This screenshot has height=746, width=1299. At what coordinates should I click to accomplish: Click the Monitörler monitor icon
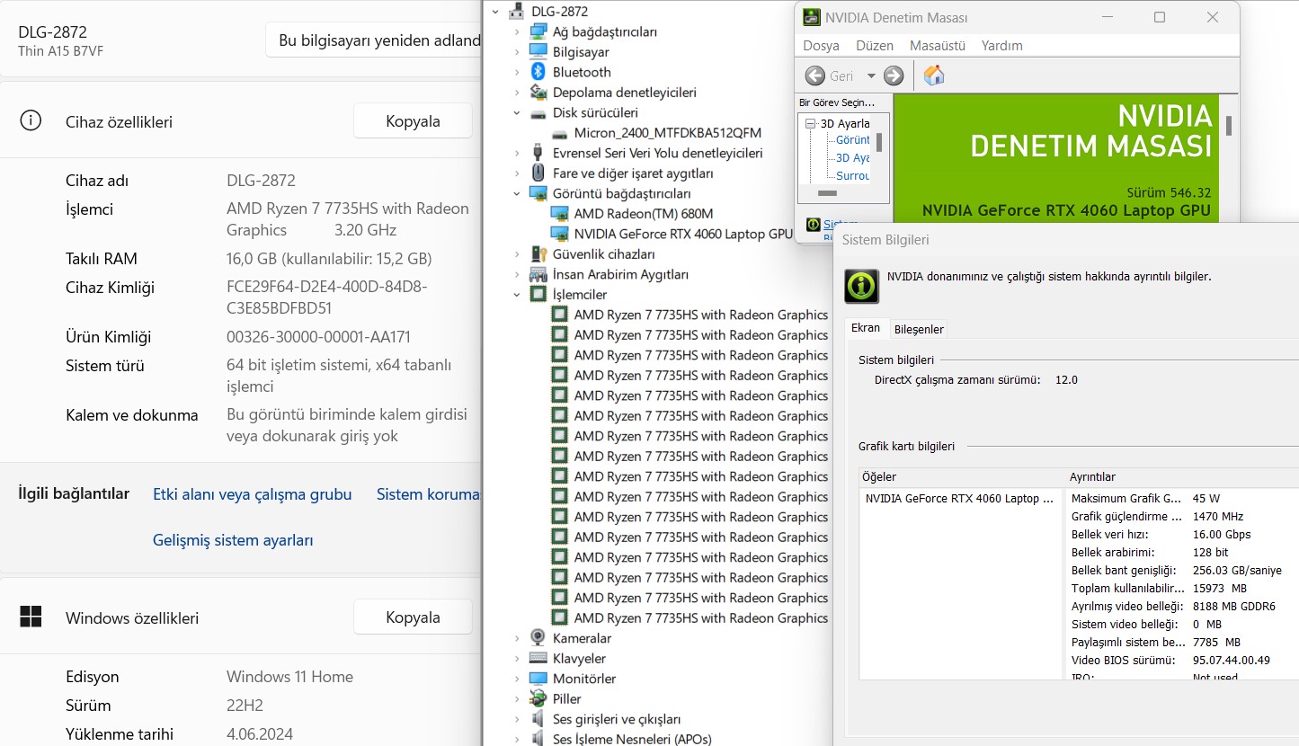538,679
